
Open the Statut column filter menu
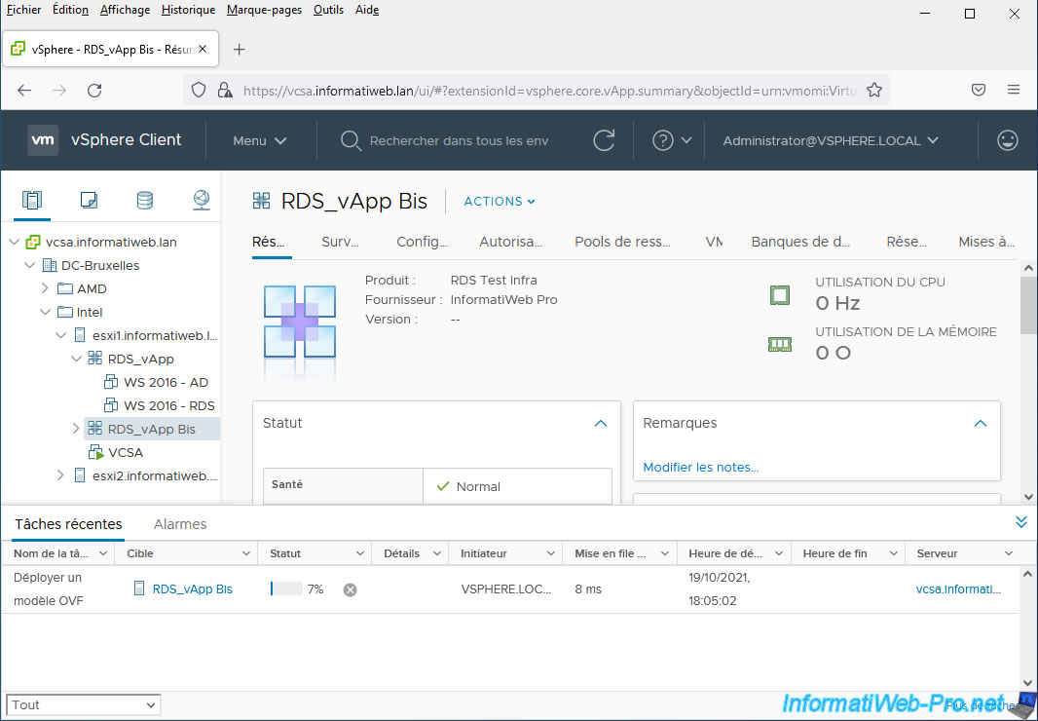pos(360,553)
